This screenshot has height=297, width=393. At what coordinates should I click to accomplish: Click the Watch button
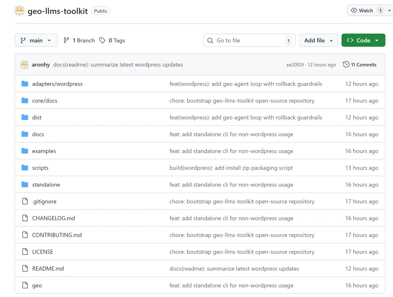point(362,11)
